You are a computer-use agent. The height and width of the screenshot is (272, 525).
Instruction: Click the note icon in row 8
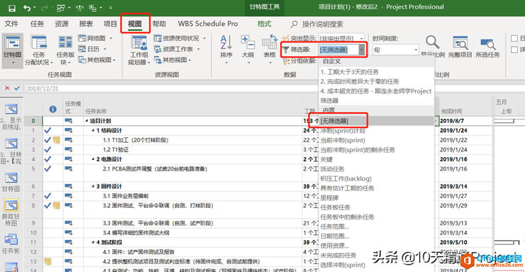coord(57,205)
